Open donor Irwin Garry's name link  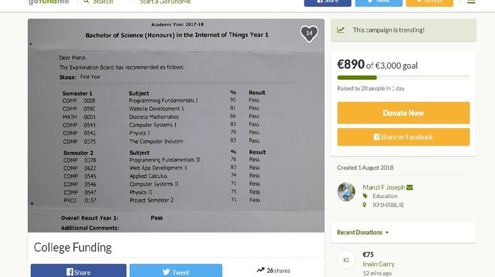click(x=379, y=264)
